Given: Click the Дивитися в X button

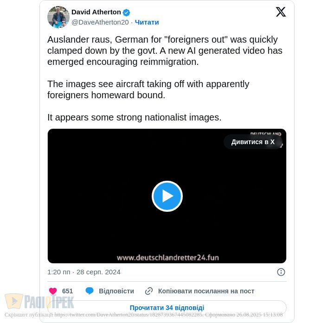Looking at the screenshot, I should [x=253, y=142].
